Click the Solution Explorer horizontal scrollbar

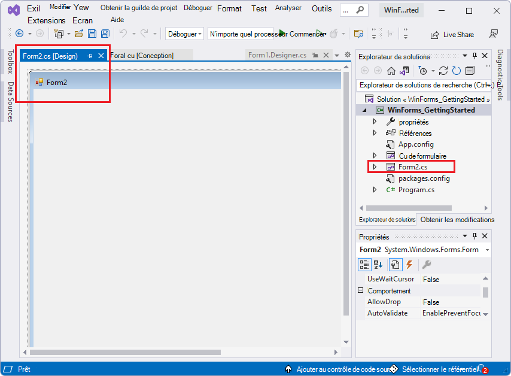409,208
